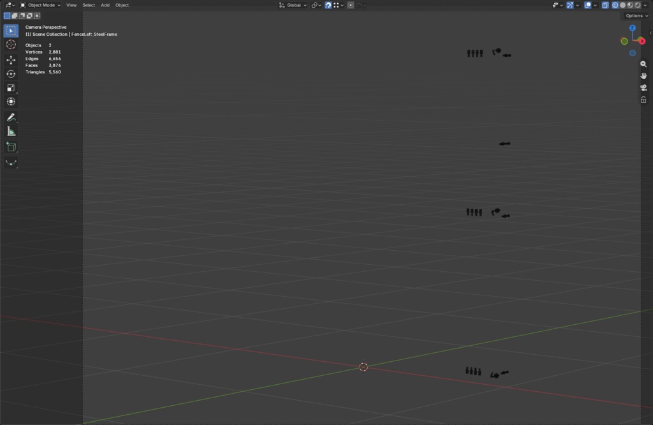Screen dimensions: 653x425
Task: Open the Object menu
Action: [x=122, y=5]
